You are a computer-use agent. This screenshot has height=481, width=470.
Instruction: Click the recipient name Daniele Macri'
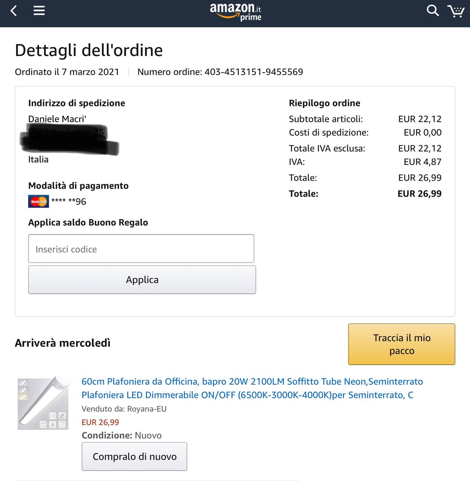click(x=57, y=119)
